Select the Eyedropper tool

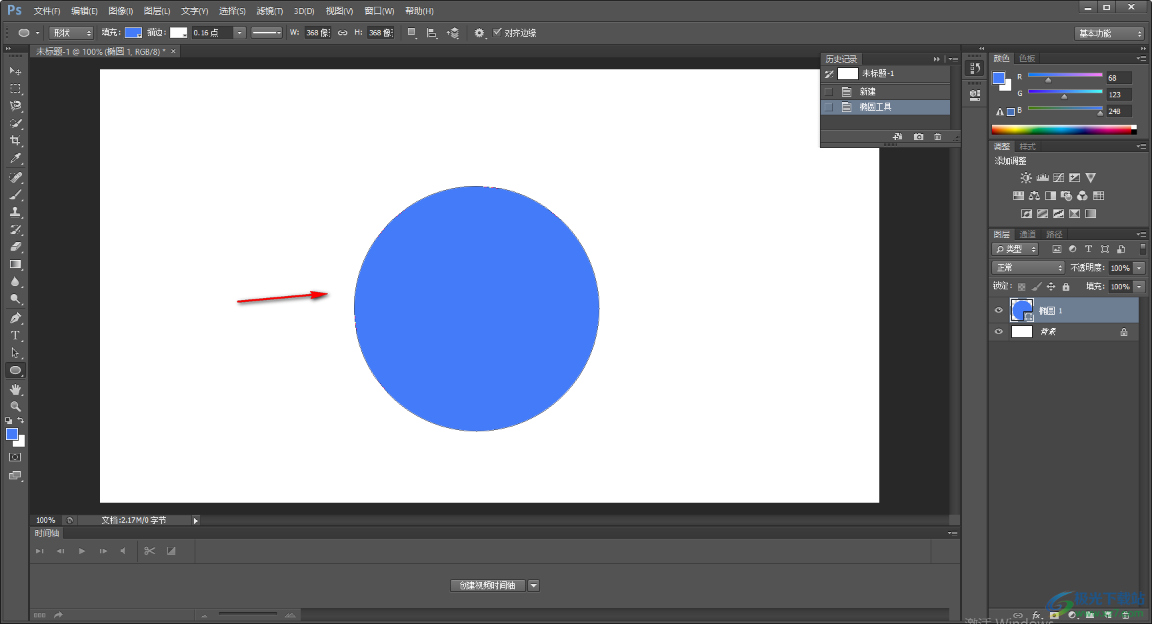[15, 158]
